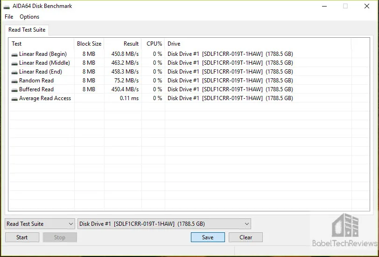The width and height of the screenshot is (379, 257).
Task: Start the benchmark with the Start button
Action: [22, 237]
